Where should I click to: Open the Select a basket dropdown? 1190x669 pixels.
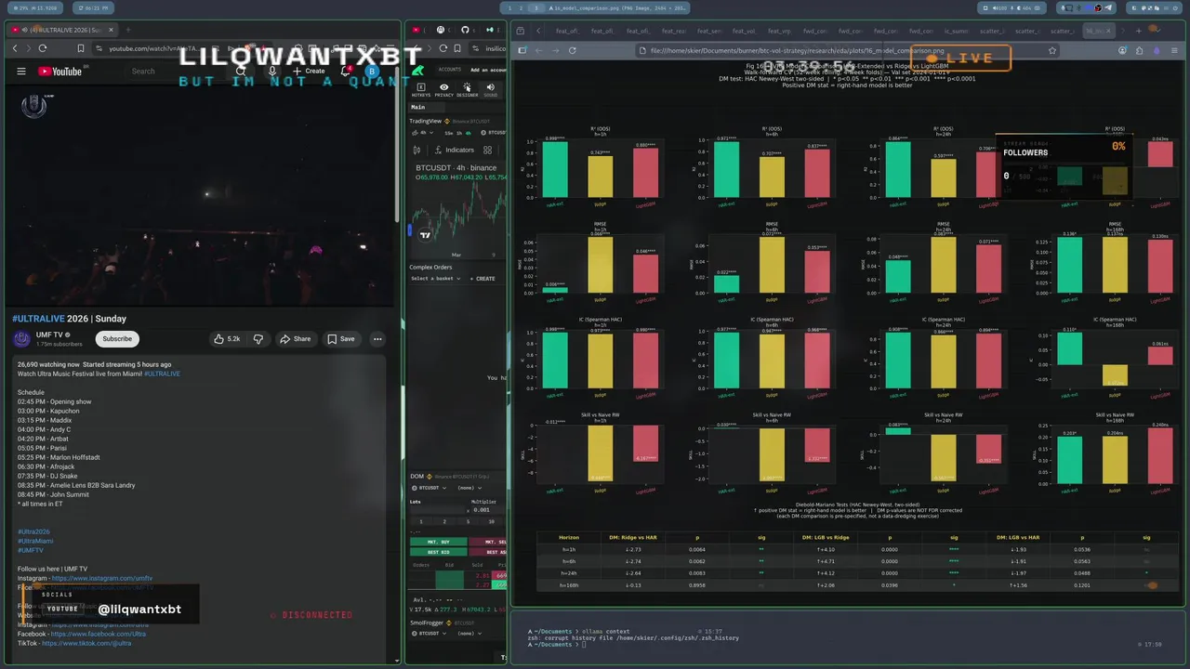click(x=435, y=279)
